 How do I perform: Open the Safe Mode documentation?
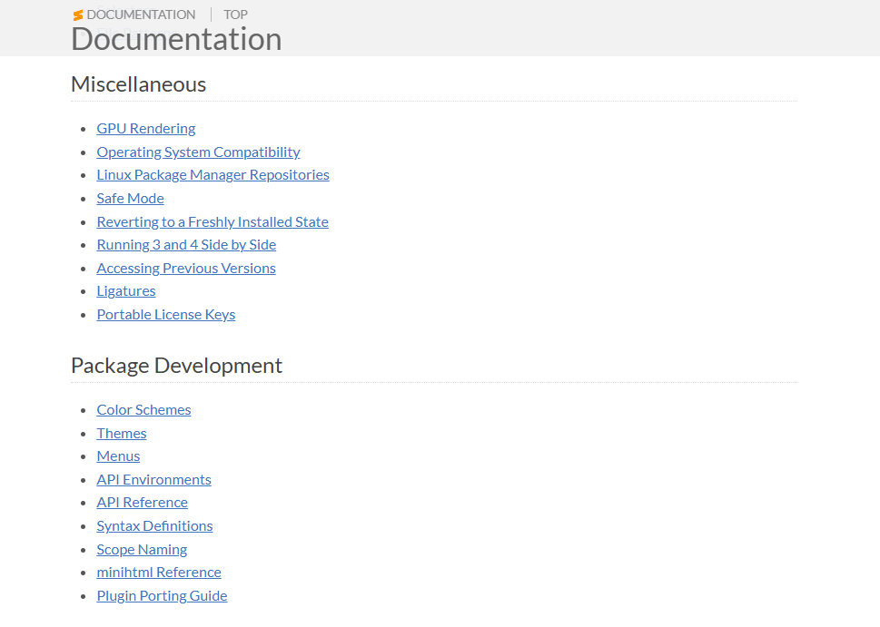[130, 199]
